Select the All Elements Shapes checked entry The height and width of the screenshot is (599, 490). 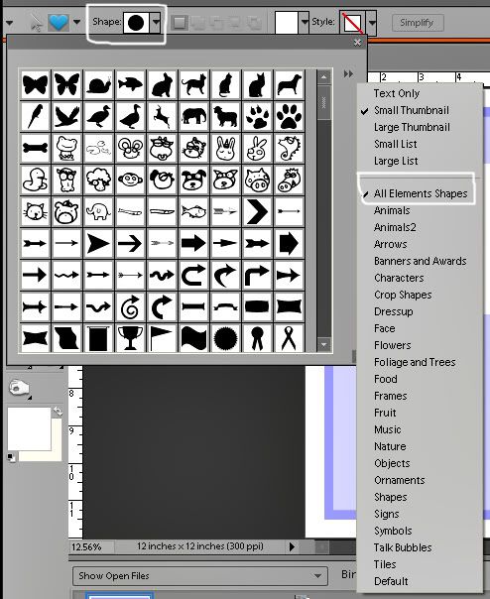[421, 193]
